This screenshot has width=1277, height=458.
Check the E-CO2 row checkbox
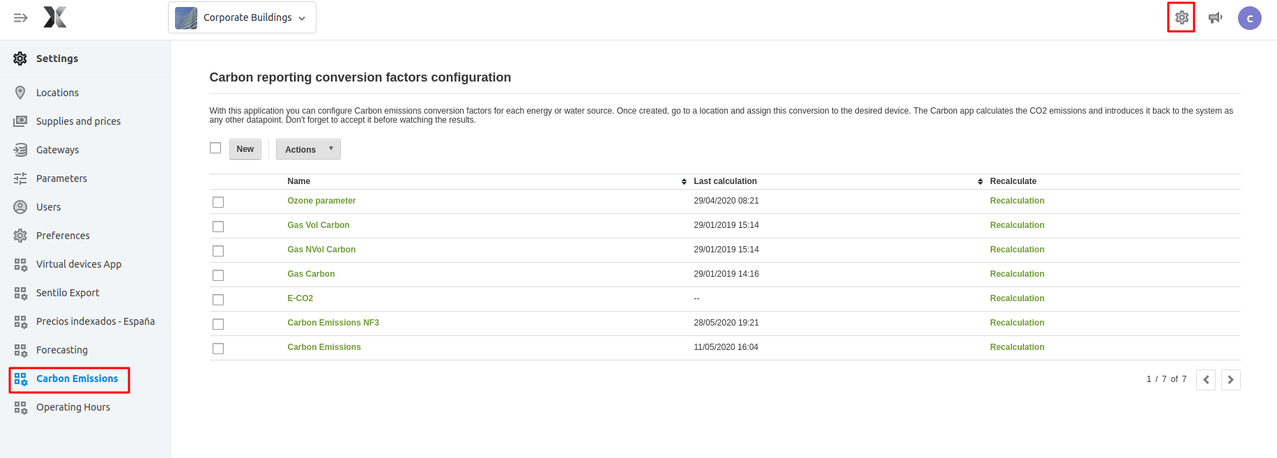(218, 300)
